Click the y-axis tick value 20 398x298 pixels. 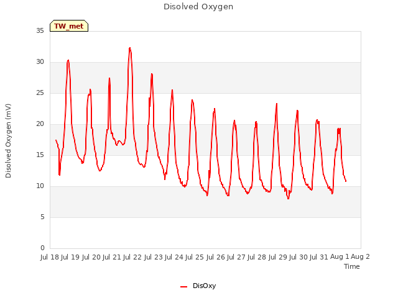coord(40,124)
